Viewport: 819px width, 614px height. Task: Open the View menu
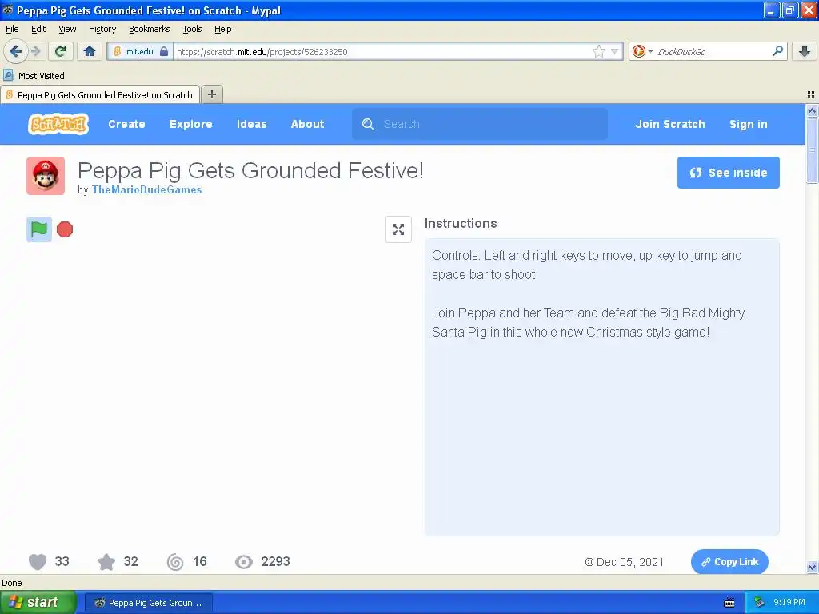(67, 29)
